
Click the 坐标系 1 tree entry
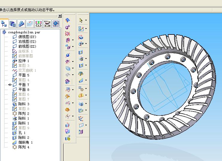tap(25, 51)
